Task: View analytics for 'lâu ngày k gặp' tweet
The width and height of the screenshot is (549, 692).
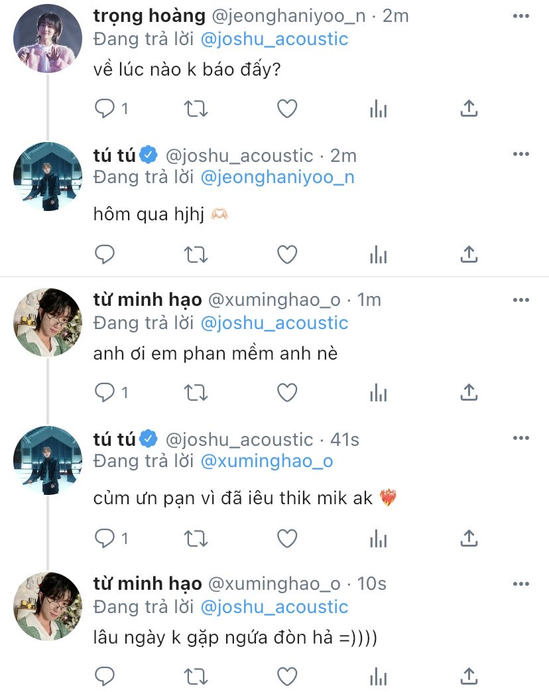Action: (378, 677)
